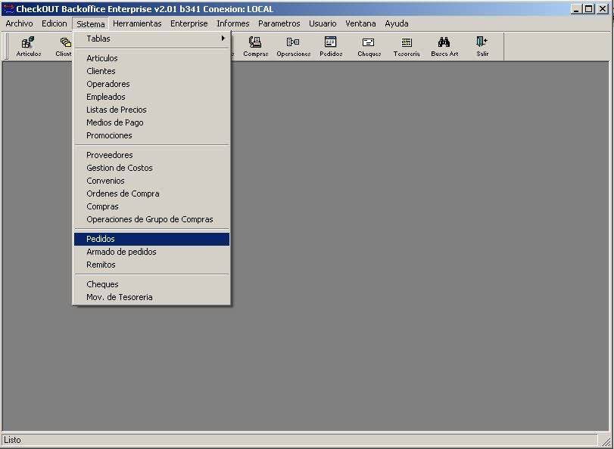
Task: Open the Edicion menu
Action: (54, 23)
